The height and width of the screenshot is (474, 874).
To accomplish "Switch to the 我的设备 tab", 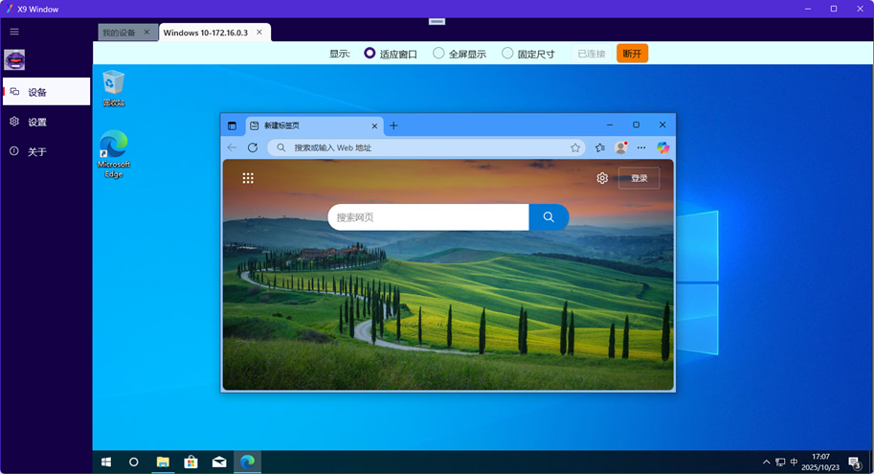I will 119,33.
